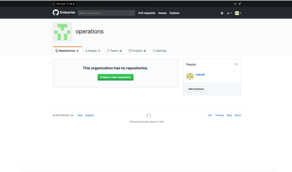
Task: Switch to the Teams tab
Action: (x=114, y=51)
